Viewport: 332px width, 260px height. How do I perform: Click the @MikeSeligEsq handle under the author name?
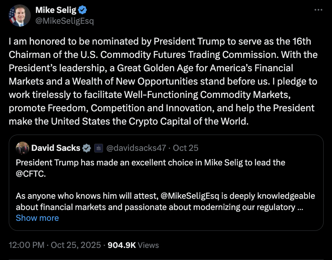point(64,21)
